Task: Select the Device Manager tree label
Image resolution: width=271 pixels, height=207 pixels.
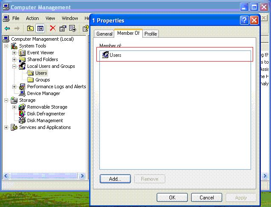Action: 44,93
